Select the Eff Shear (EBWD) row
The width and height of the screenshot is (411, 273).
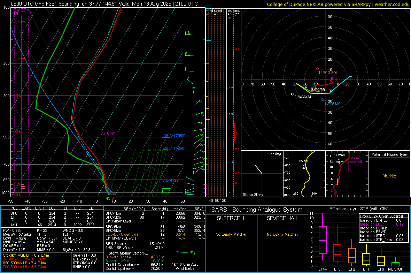click(x=155, y=238)
